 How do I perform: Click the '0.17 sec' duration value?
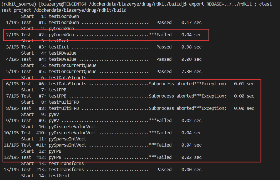(x=191, y=23)
